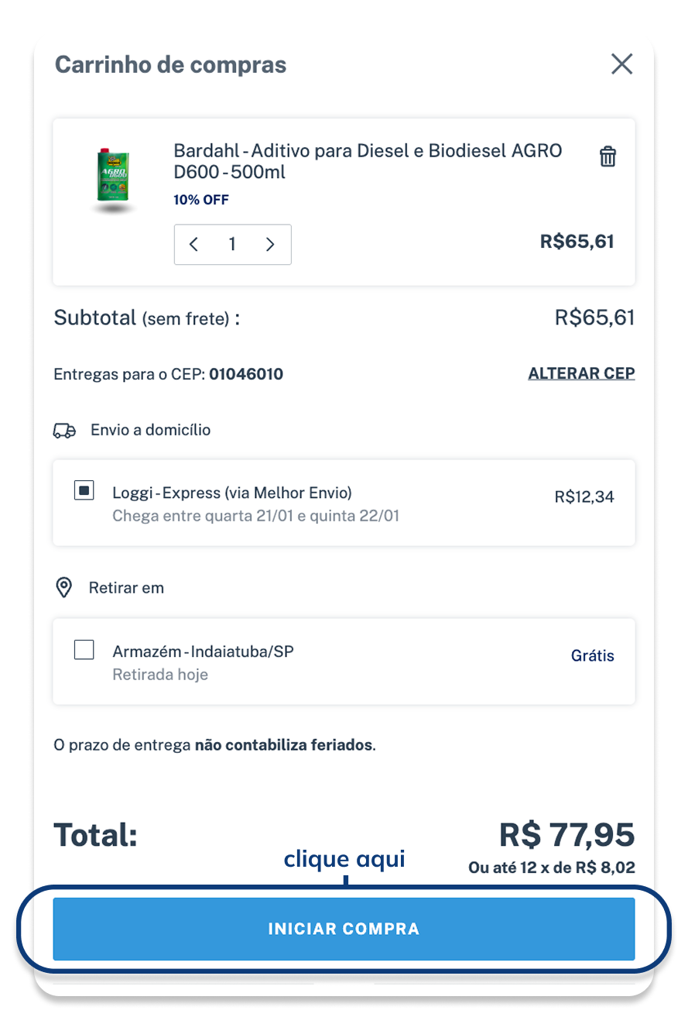
Task: Select the Loggi Express shipping option label
Action: coord(232,493)
